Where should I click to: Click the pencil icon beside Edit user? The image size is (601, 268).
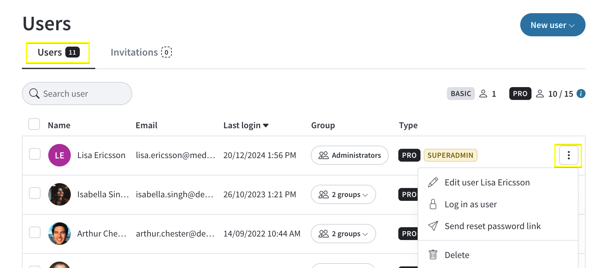point(433,182)
